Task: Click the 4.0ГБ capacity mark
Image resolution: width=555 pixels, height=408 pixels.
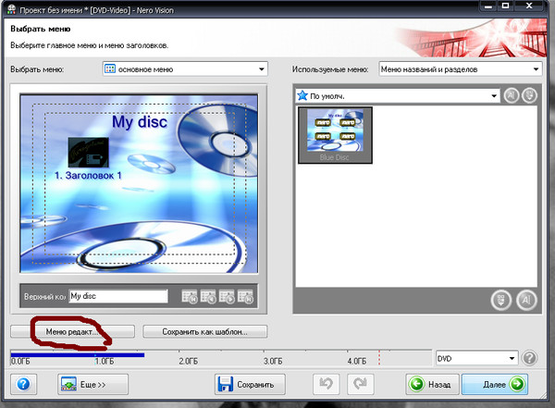Action: pos(356,361)
